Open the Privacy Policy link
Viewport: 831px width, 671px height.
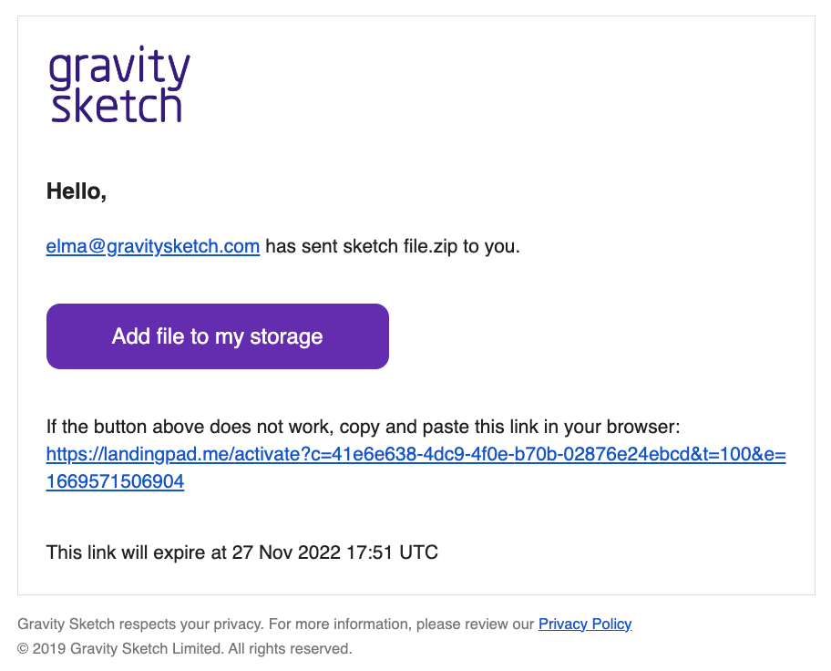click(585, 624)
